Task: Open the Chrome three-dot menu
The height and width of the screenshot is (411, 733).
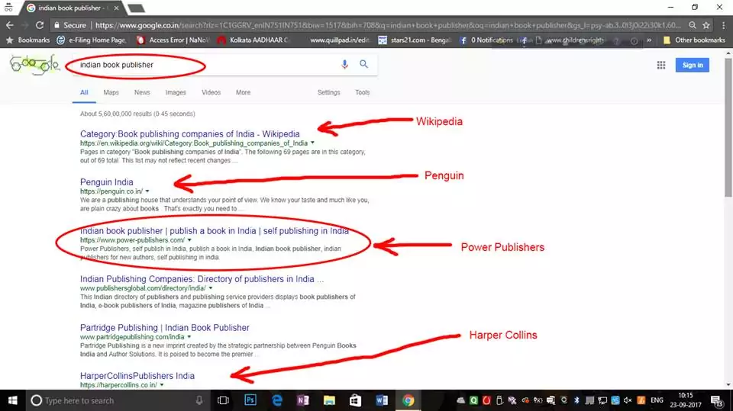Action: [x=723, y=25]
